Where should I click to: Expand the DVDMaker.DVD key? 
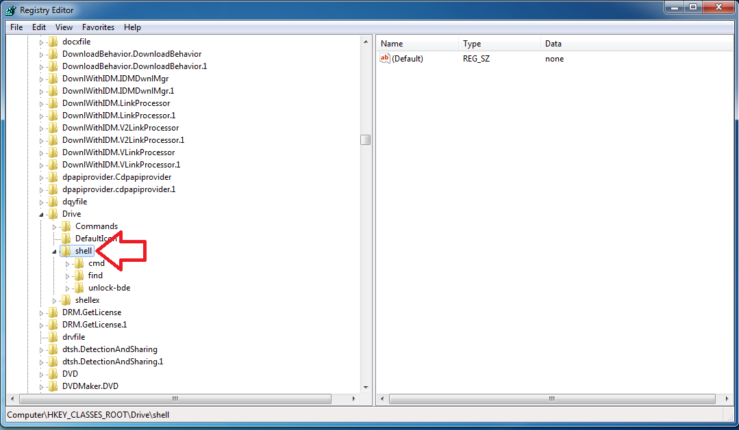point(41,387)
